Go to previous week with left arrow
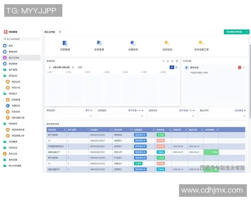The image size is (251, 201). pos(50,67)
